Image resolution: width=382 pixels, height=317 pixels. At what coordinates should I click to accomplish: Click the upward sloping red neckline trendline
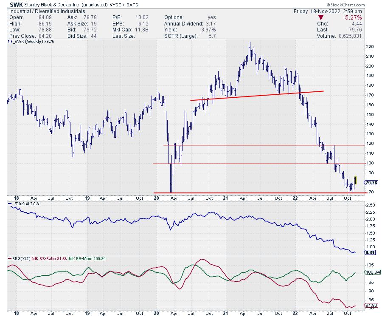[255, 95]
